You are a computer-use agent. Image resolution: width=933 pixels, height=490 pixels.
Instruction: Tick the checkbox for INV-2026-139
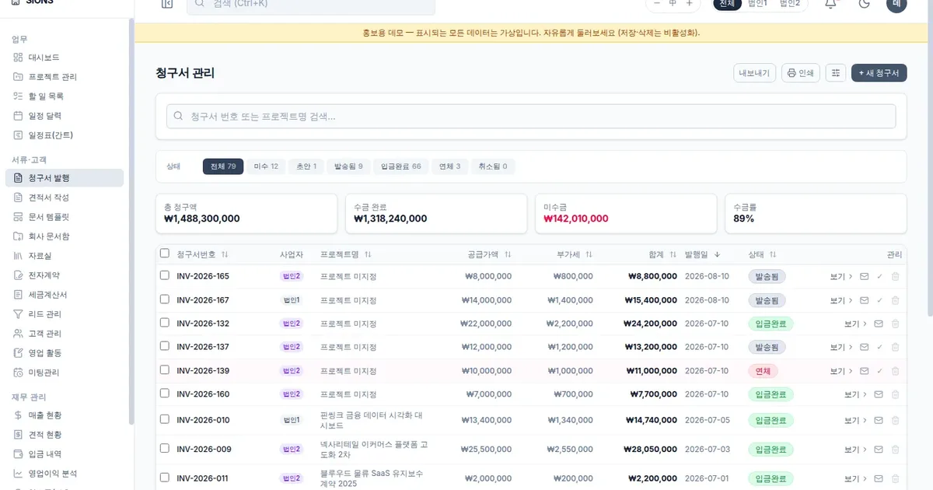[x=164, y=370]
